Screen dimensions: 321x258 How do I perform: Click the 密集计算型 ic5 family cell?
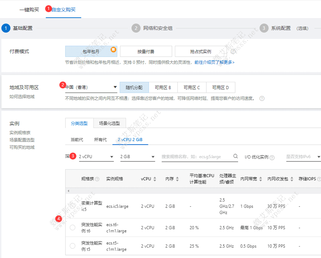92,206
